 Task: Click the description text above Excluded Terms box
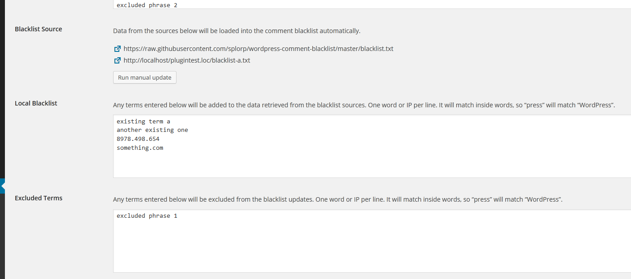pyautogui.click(x=337, y=199)
